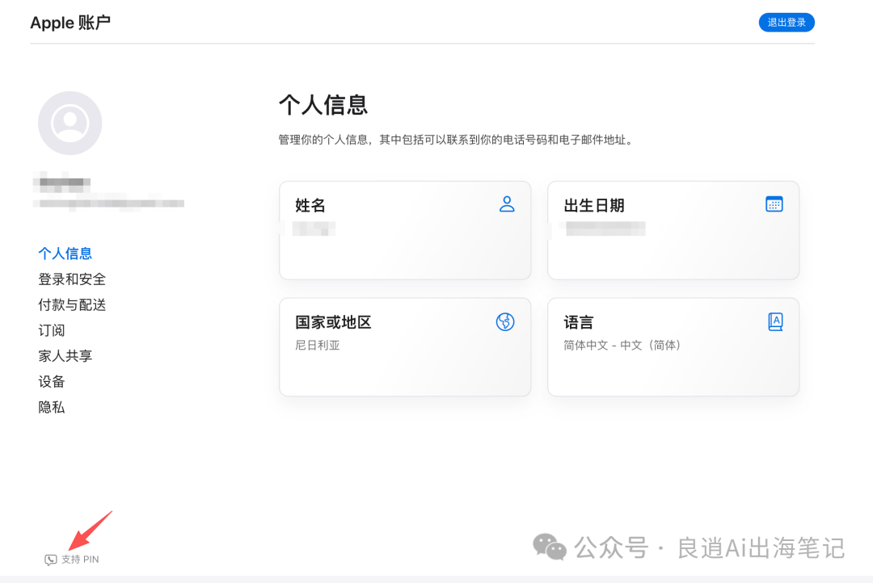The width and height of the screenshot is (873, 583).
Task: Click the person icon on the 姓名 card
Action: [507, 204]
